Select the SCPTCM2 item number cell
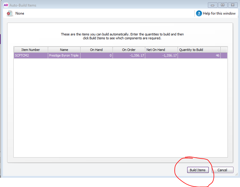The image size is (240, 187). pos(31,55)
